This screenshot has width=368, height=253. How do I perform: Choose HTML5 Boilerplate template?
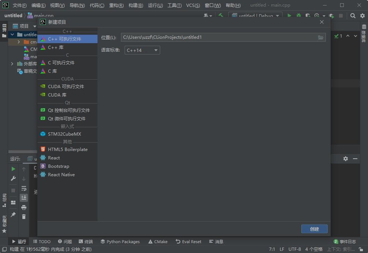click(67, 149)
